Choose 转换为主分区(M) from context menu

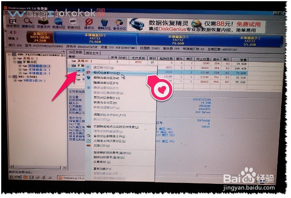coord(105,103)
